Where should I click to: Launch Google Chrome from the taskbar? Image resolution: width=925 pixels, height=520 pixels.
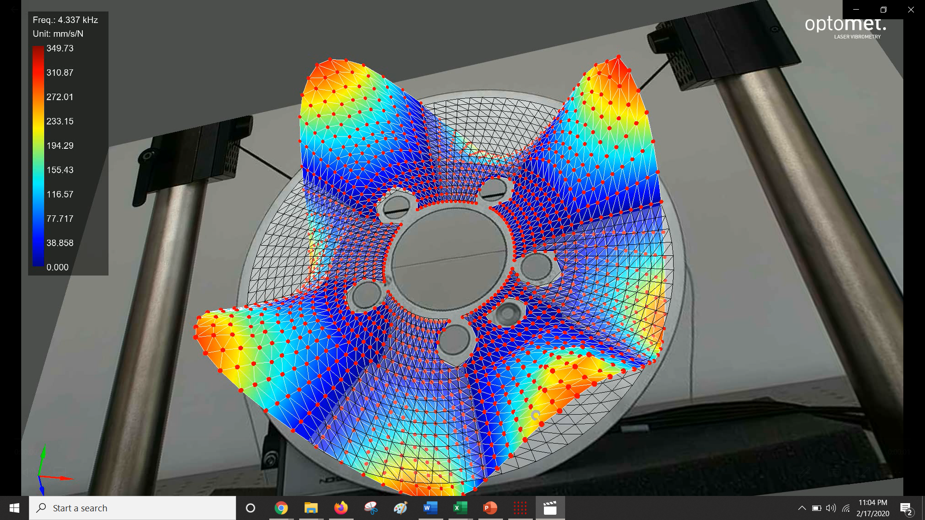(x=281, y=508)
